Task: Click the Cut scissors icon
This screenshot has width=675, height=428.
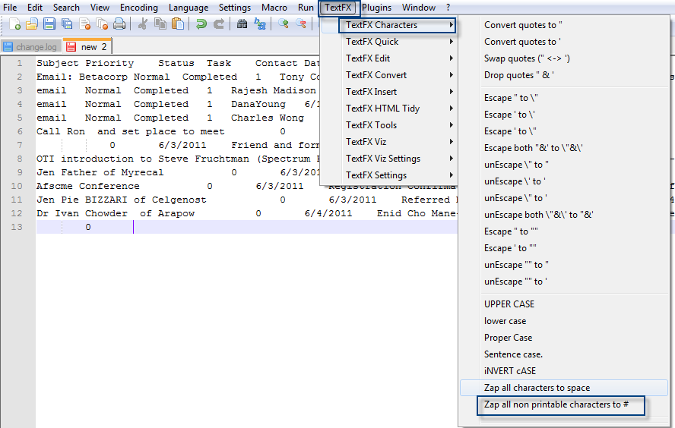Action: pyautogui.click(x=142, y=24)
